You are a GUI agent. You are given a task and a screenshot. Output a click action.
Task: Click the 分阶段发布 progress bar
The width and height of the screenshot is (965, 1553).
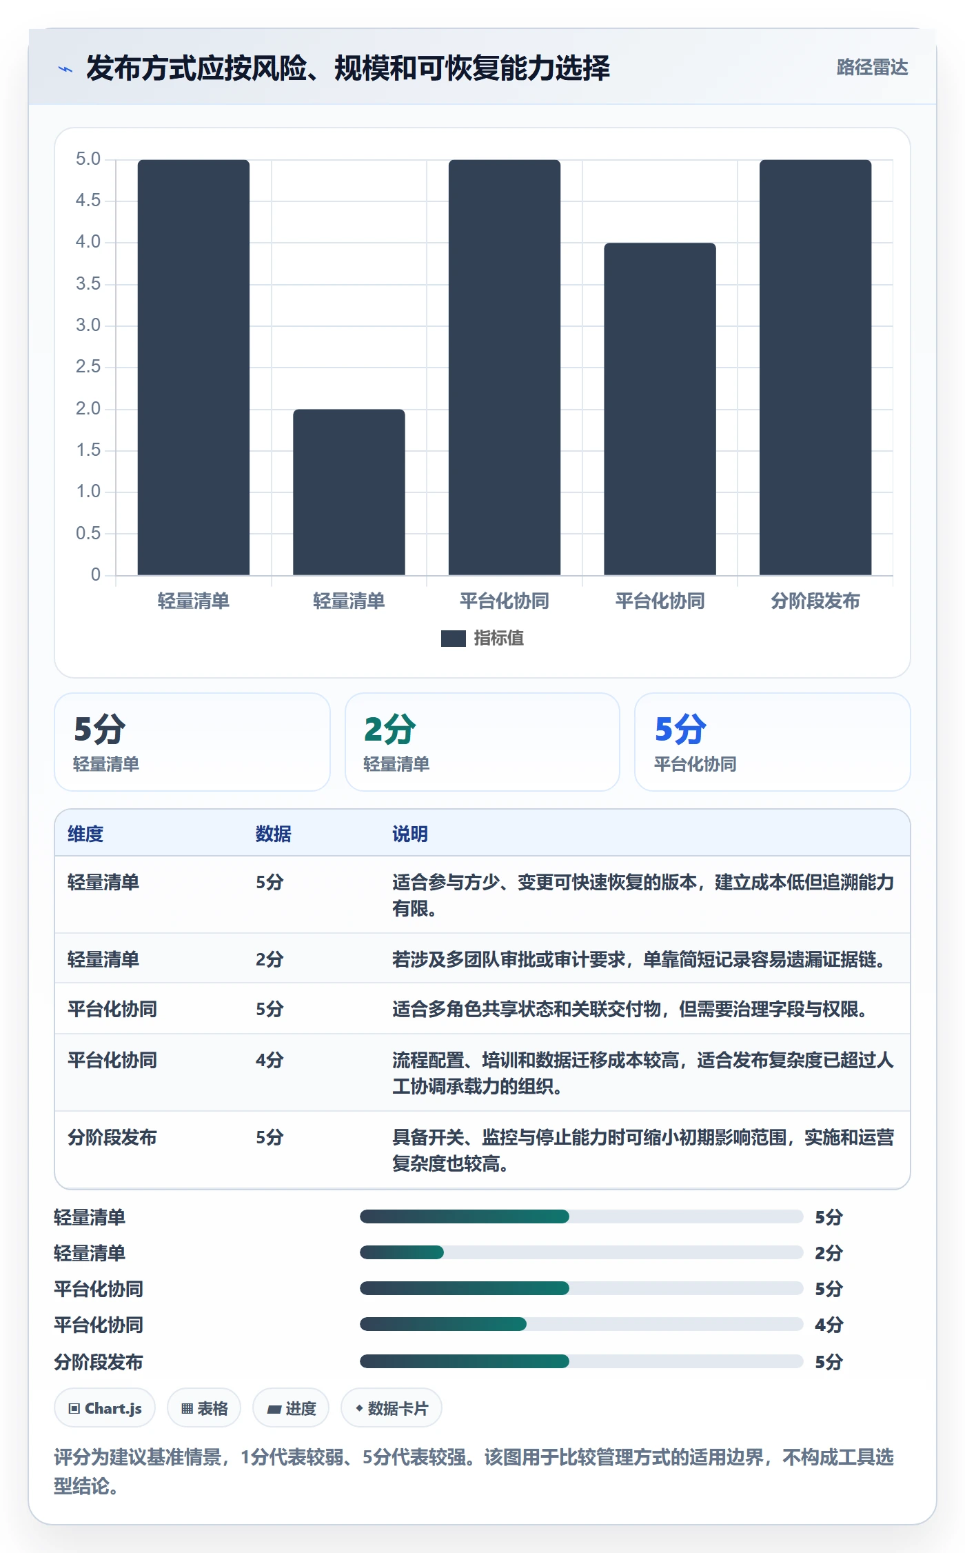point(581,1361)
